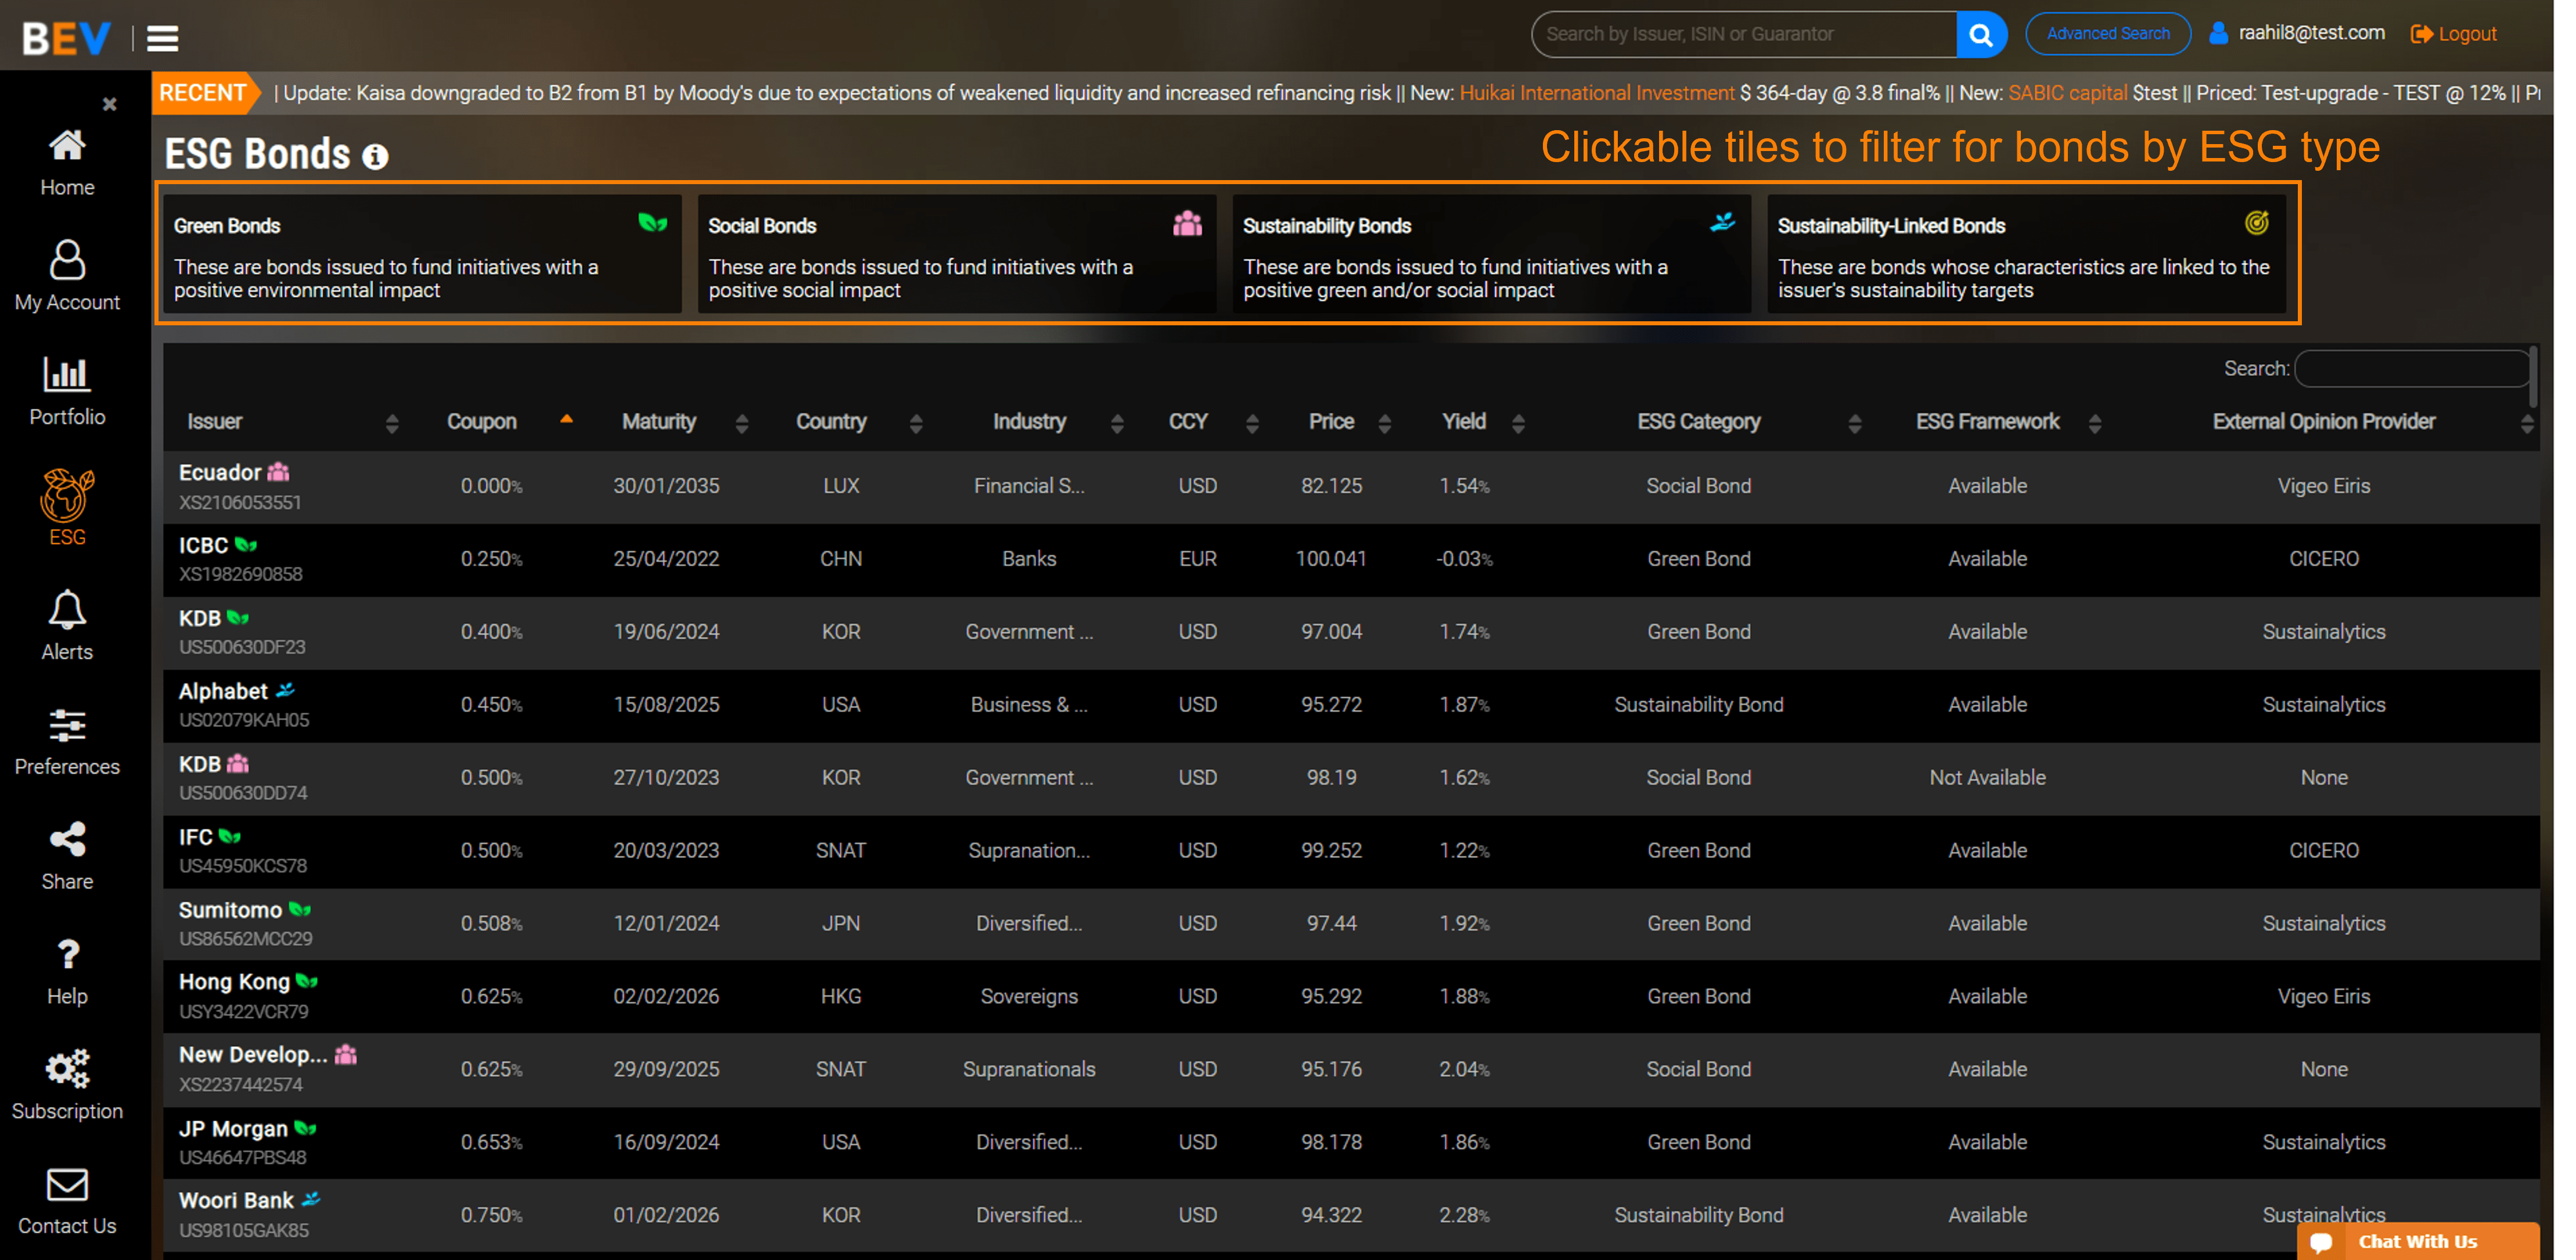Filter by Sustainability Bonds tile

pos(1491,254)
